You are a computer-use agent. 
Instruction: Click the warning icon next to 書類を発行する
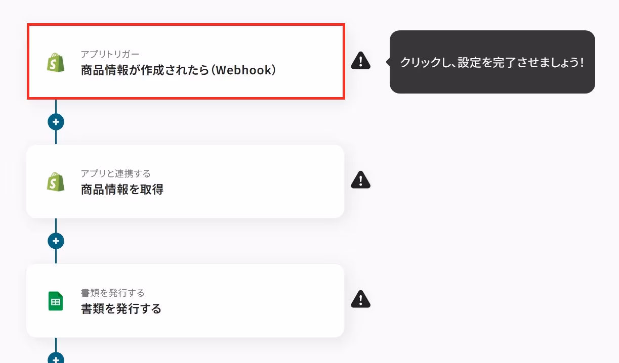point(360,299)
